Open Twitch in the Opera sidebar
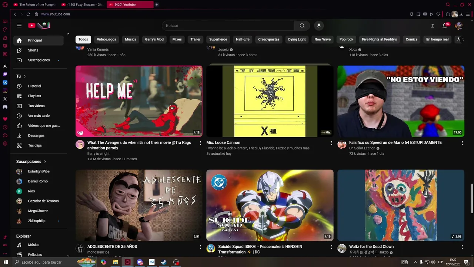This screenshot has height=267, width=474. point(5,74)
